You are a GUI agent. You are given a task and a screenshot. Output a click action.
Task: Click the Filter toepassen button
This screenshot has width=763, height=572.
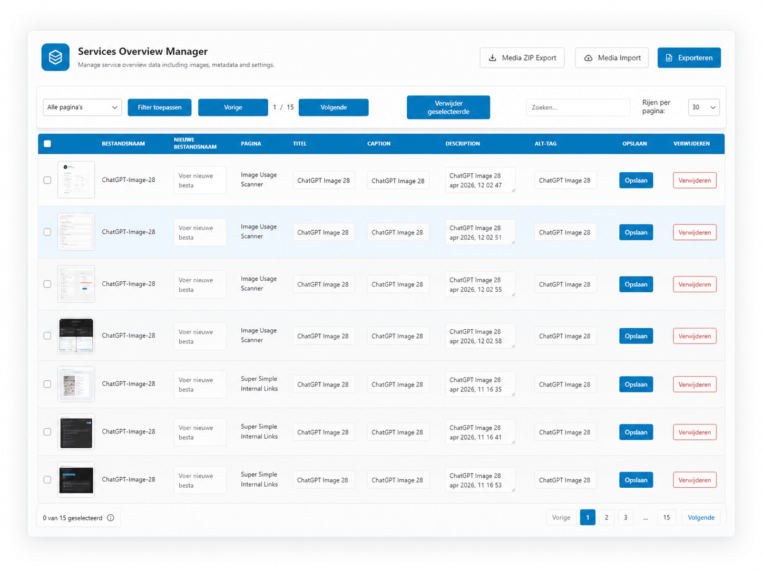click(x=160, y=107)
